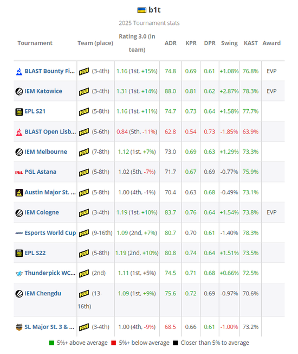Open the IEM Melbourne tournament link
The image size is (298, 354).
tap(46, 151)
